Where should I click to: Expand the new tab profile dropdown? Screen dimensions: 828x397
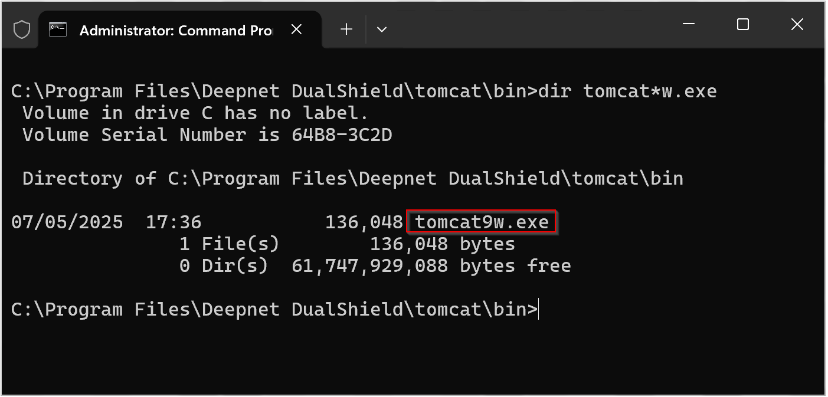[382, 29]
